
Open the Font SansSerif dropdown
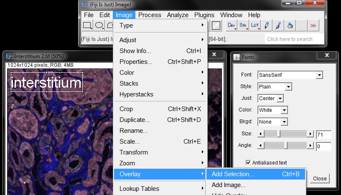pos(290,75)
